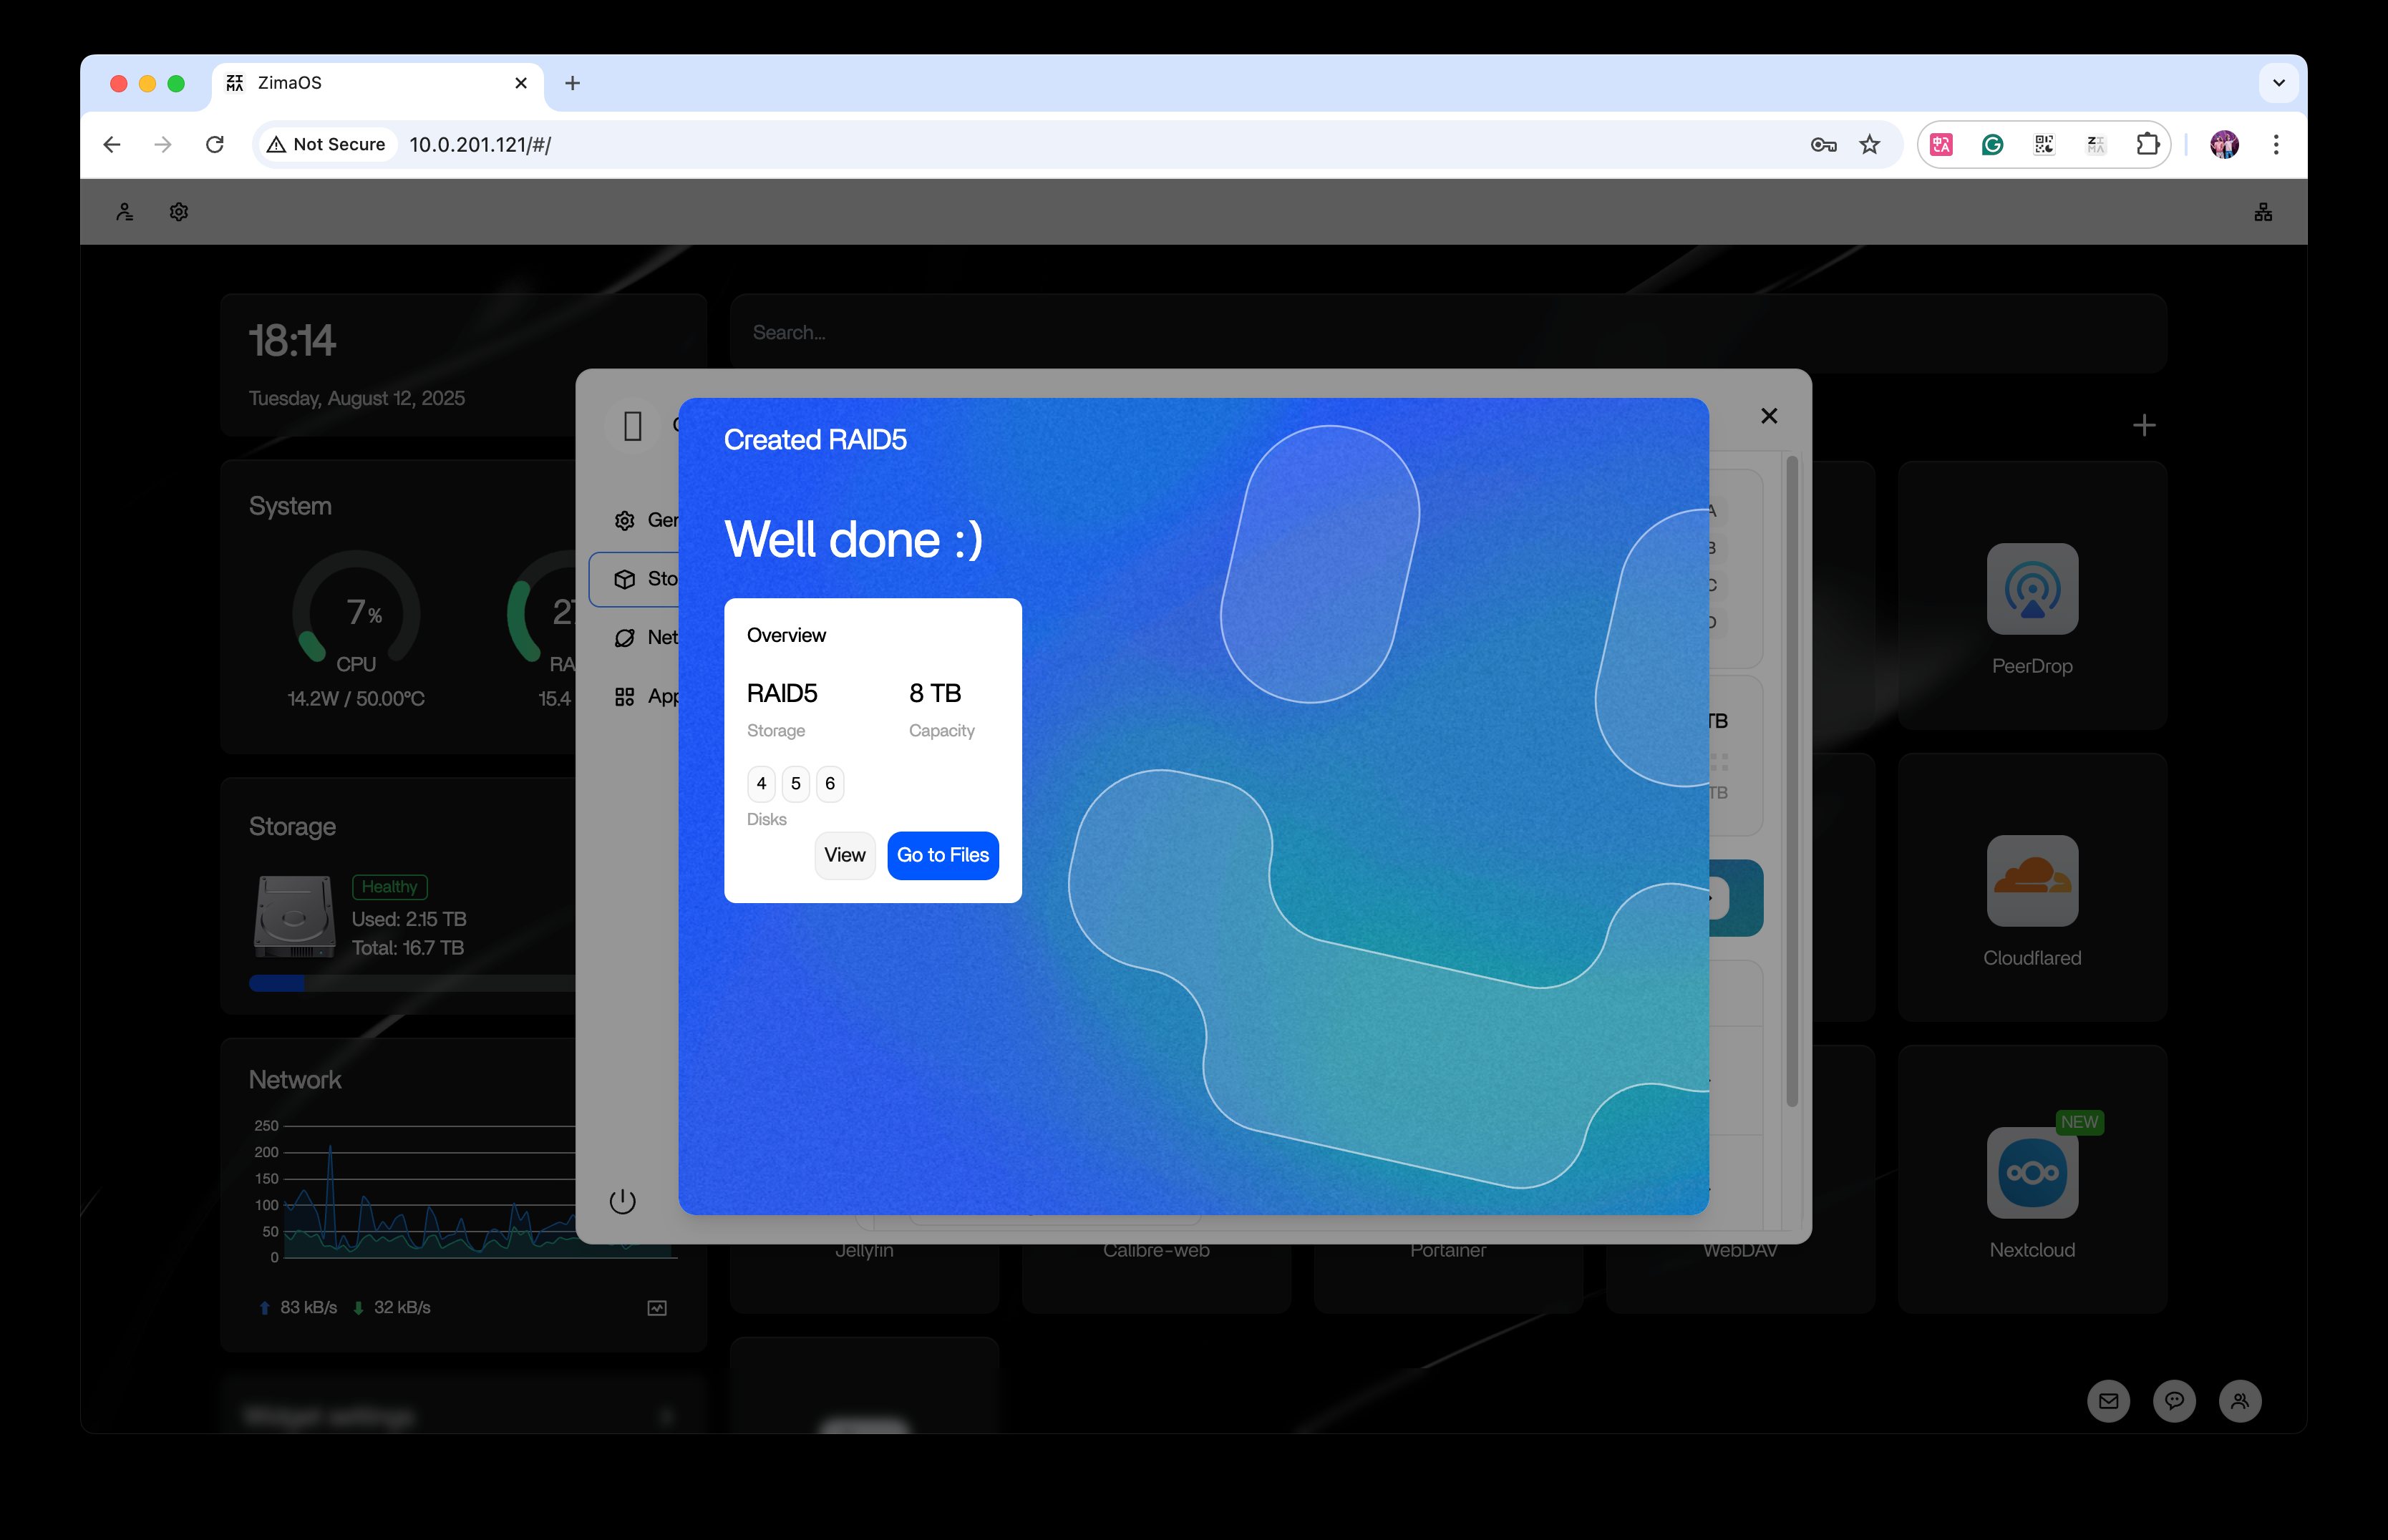Open the tab search dropdown arrow

coord(2279,83)
